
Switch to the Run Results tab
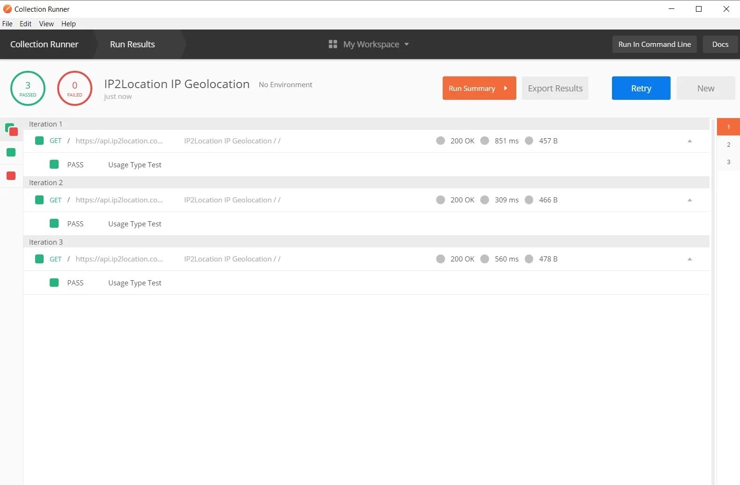coord(133,44)
